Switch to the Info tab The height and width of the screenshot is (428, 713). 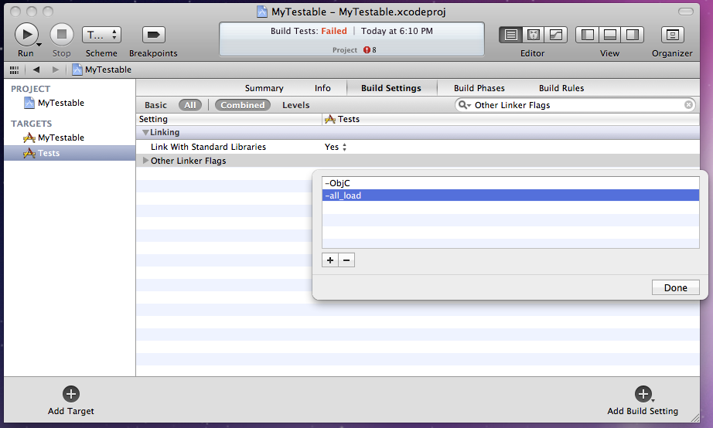click(x=322, y=88)
